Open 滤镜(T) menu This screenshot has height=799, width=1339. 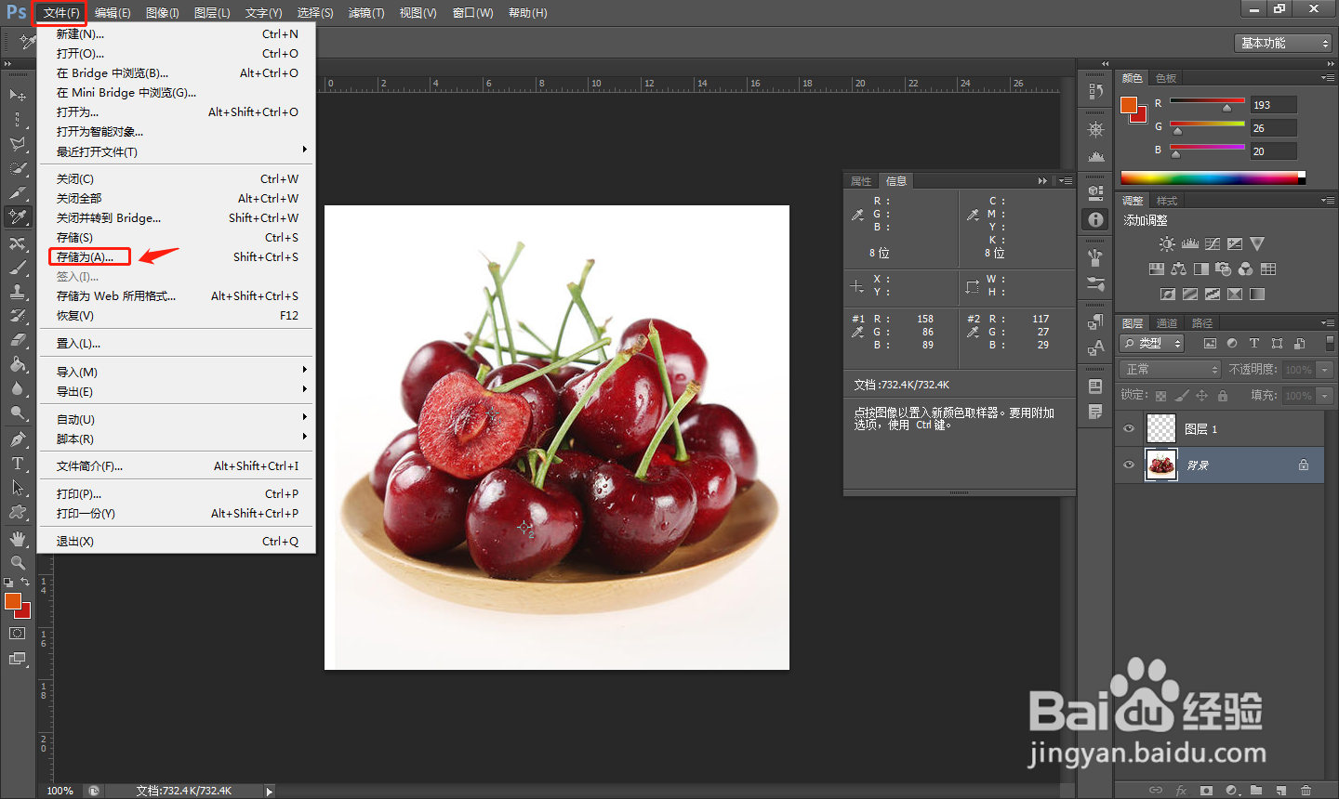[366, 13]
